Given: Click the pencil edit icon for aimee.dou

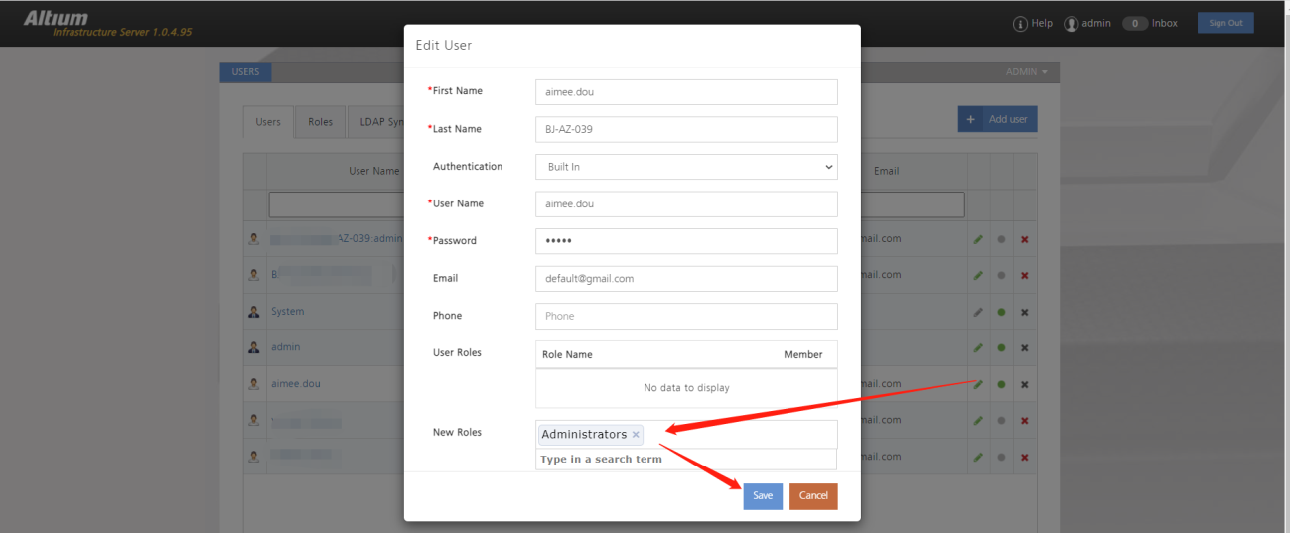Looking at the screenshot, I should [x=978, y=384].
